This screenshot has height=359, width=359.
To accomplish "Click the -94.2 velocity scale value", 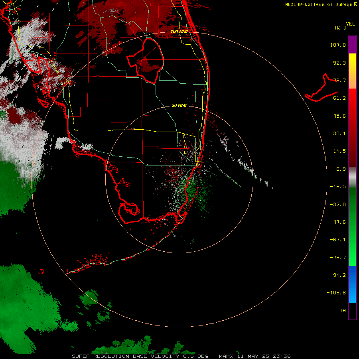I will pos(338,275).
